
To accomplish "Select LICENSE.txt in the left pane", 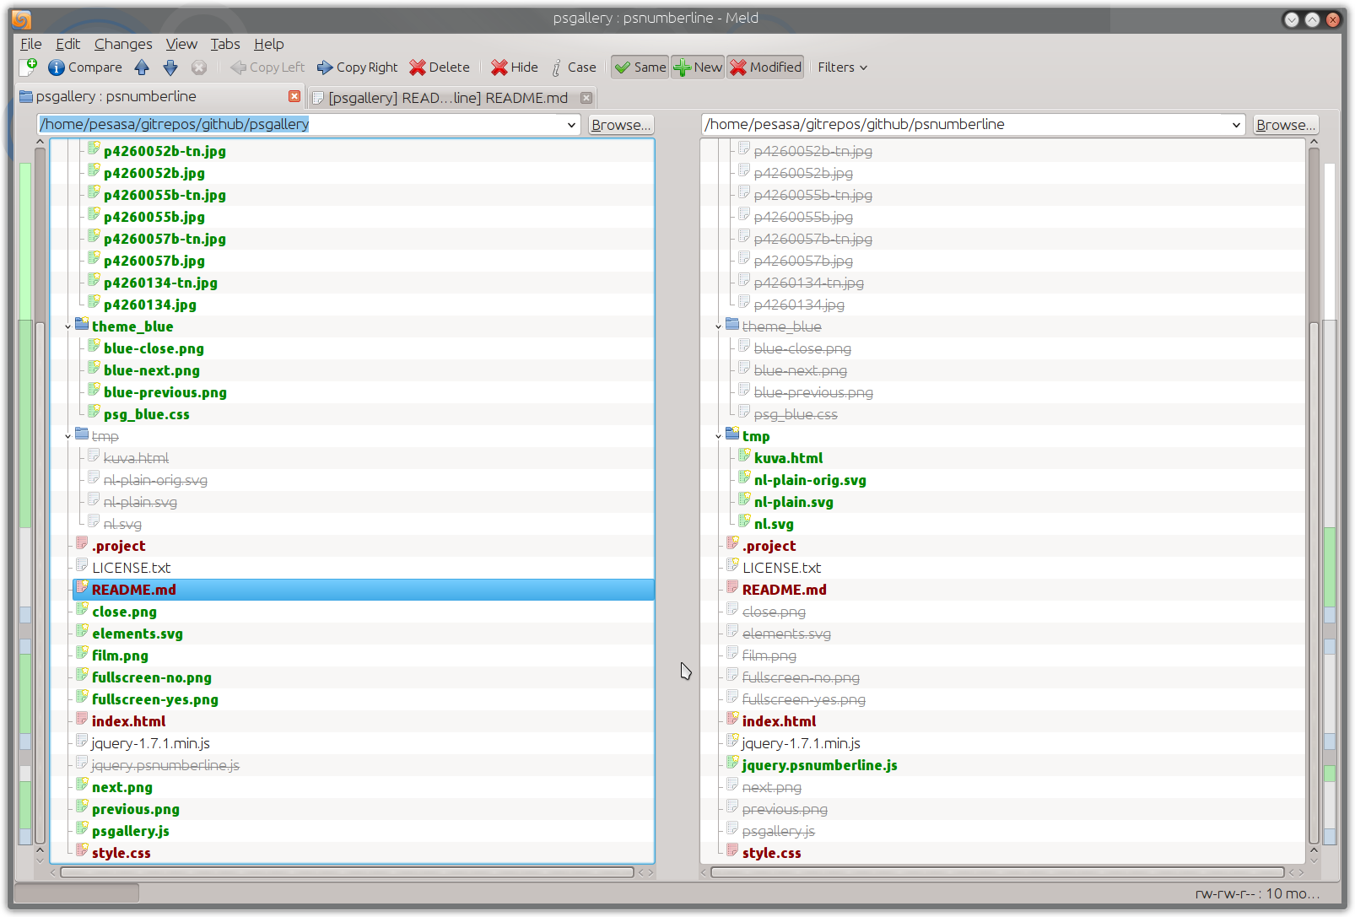I will pos(131,568).
